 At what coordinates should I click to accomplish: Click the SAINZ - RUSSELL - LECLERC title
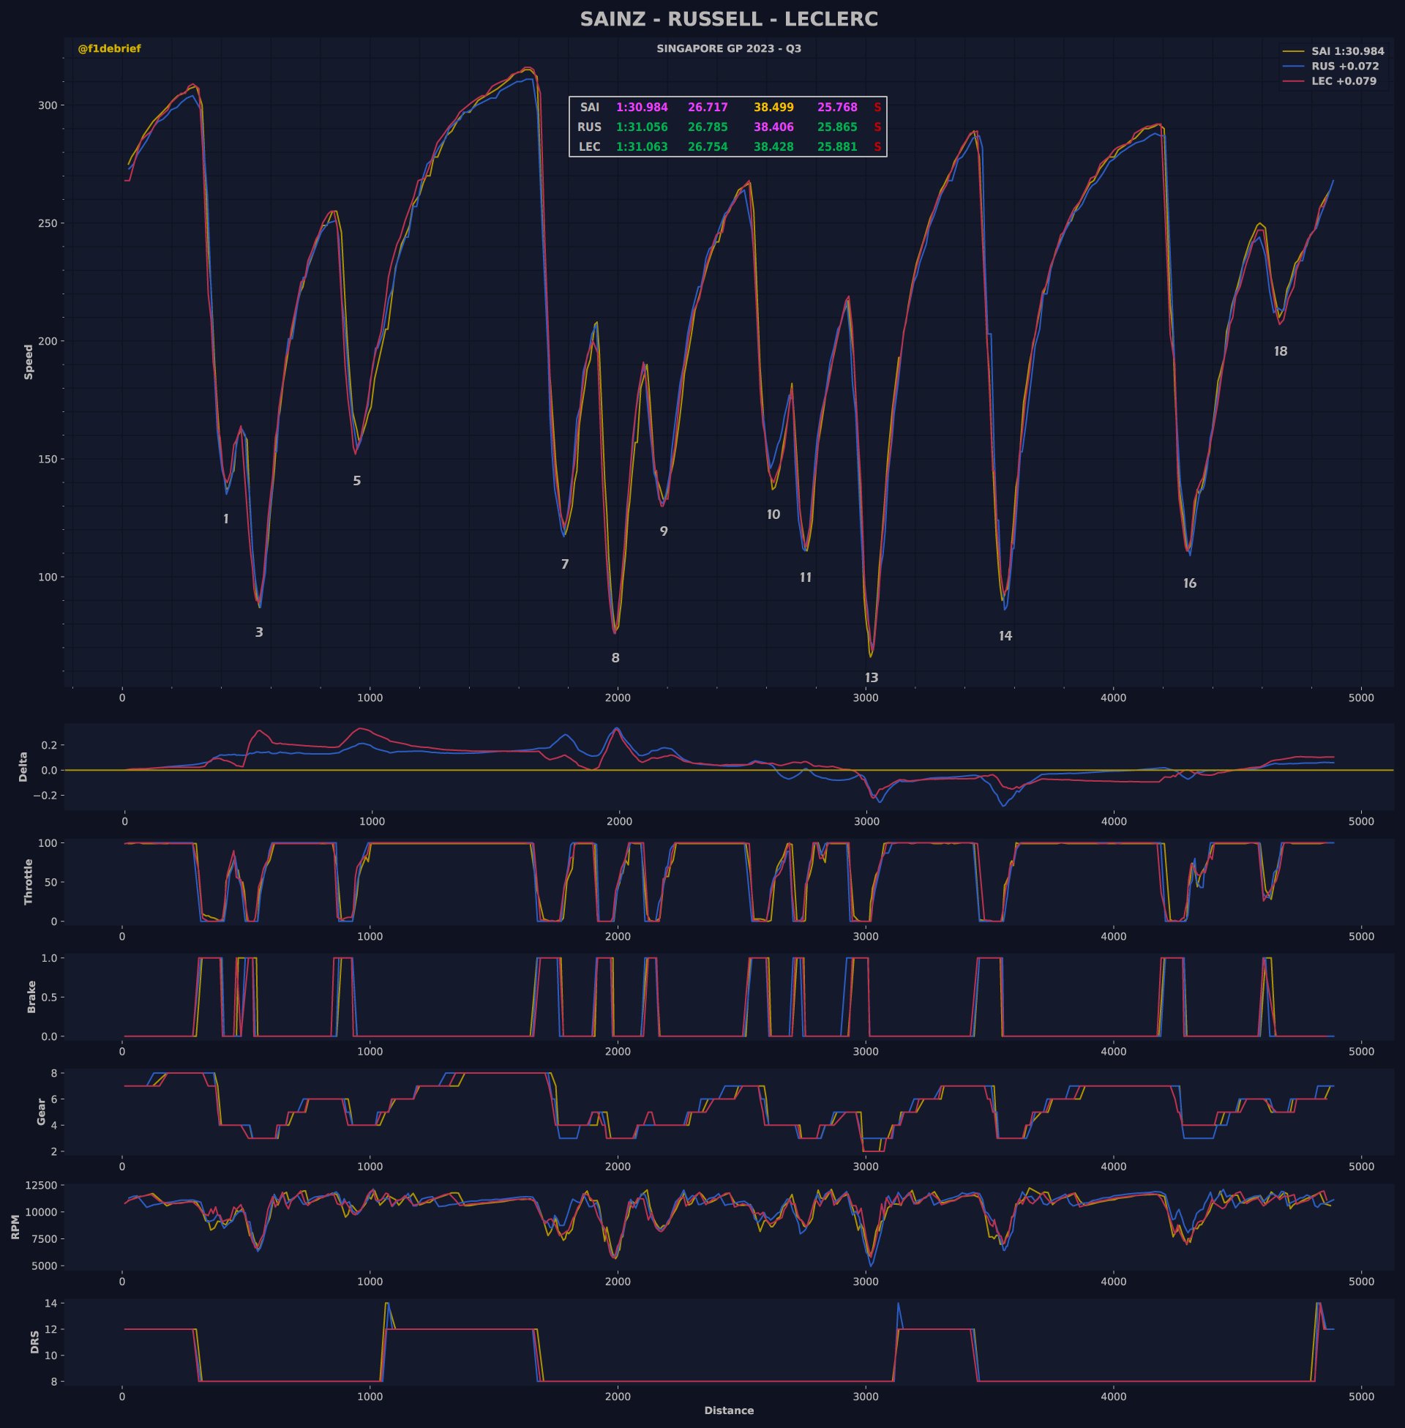[x=728, y=19]
